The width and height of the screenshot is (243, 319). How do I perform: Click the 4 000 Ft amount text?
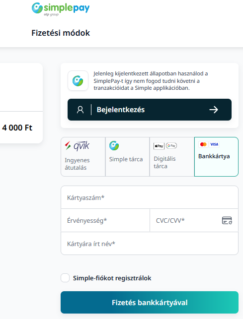coord(17,128)
